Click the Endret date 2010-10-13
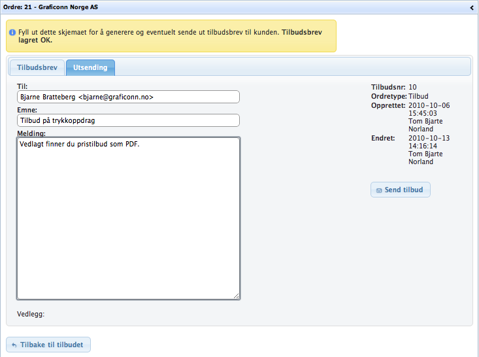 click(x=429, y=139)
